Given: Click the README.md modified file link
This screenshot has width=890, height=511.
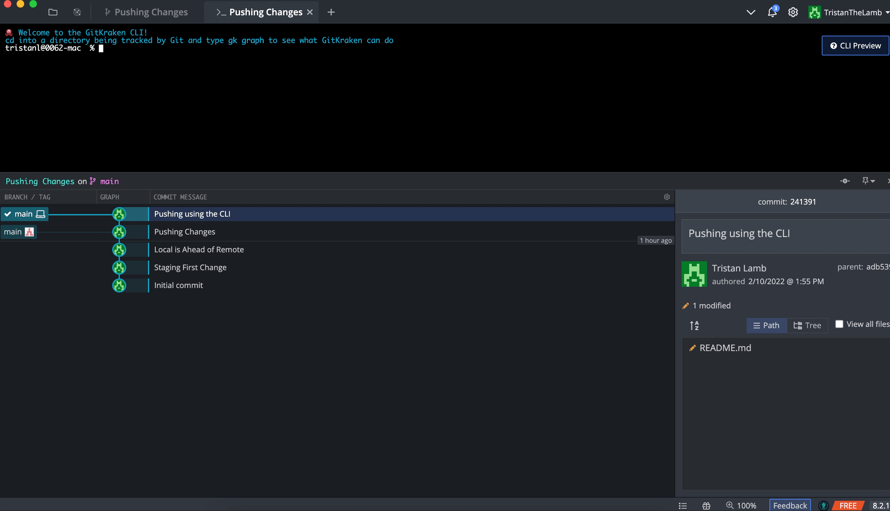Looking at the screenshot, I should tap(725, 347).
